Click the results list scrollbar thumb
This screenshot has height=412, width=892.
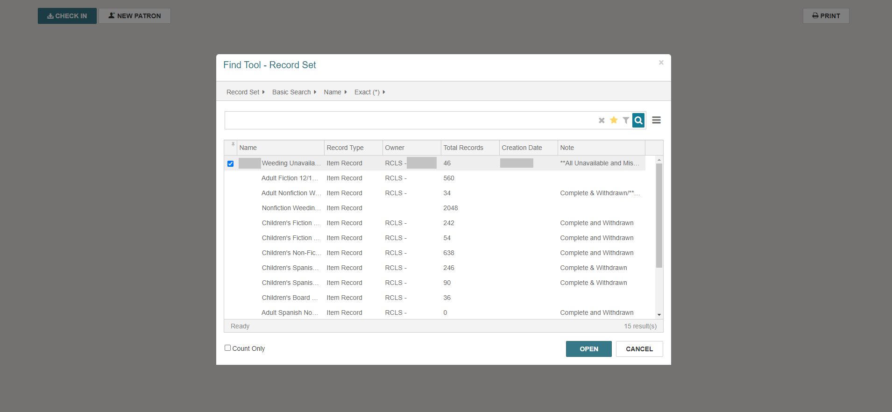pyautogui.click(x=659, y=215)
